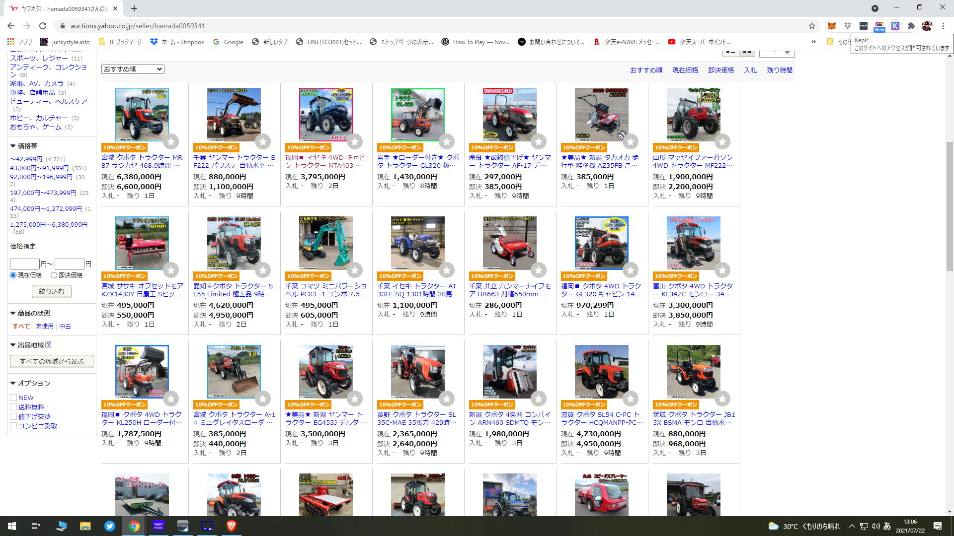Sort by 現在価格 tab

pyautogui.click(x=685, y=70)
